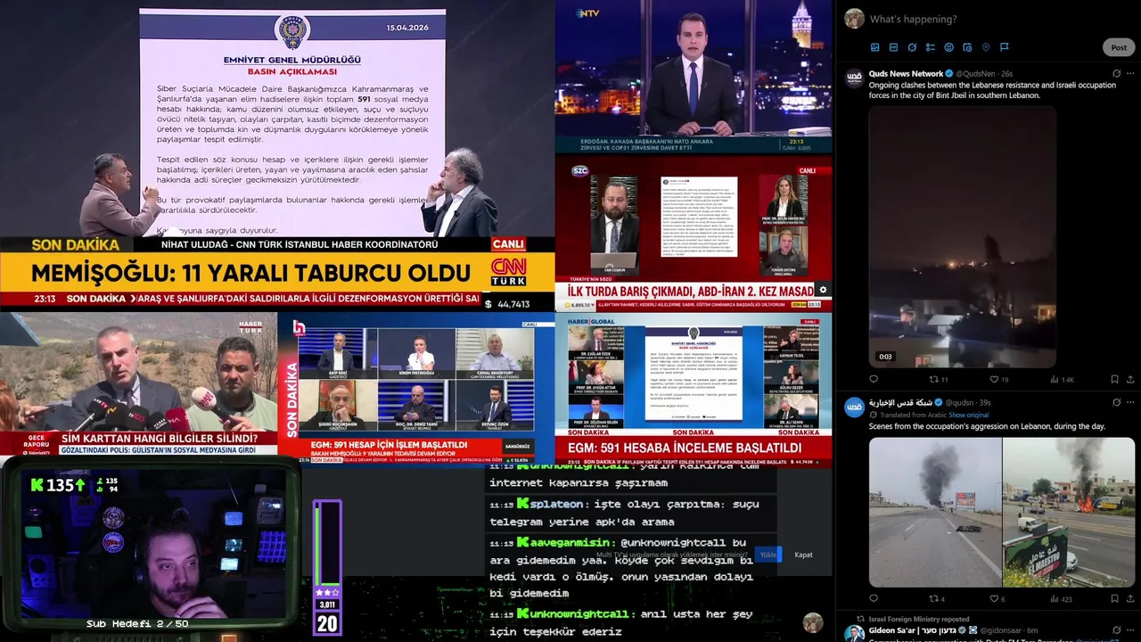This screenshot has width=1141, height=642.
Task: Click the flag icon in composer toolbar
Action: click(1004, 47)
